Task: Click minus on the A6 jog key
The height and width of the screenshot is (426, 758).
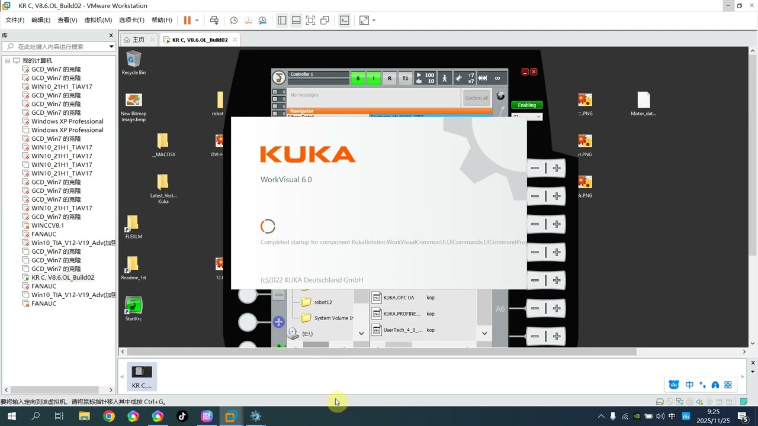Action: click(535, 308)
